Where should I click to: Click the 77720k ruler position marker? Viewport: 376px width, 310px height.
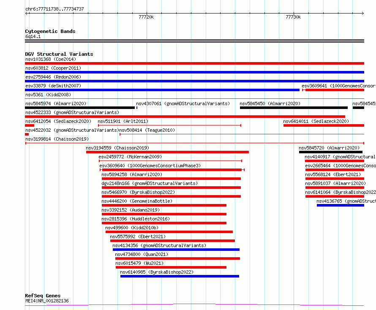click(146, 17)
